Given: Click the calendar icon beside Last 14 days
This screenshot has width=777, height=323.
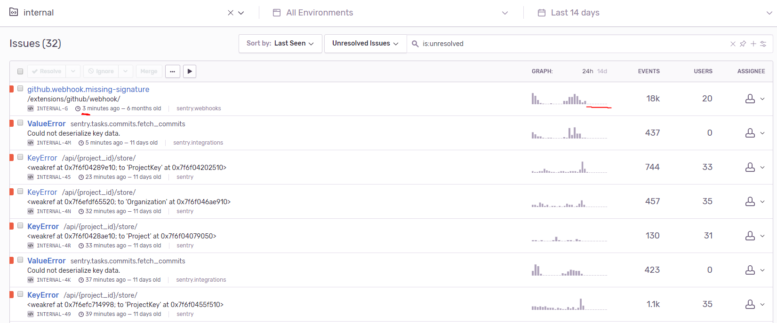Looking at the screenshot, I should click(x=542, y=13).
